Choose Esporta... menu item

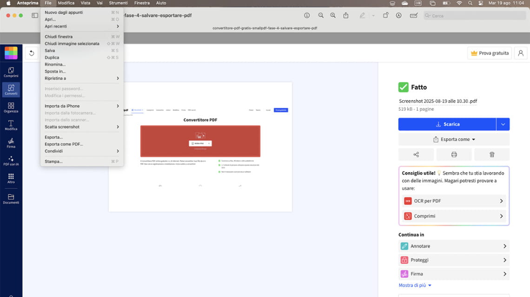(x=82, y=137)
